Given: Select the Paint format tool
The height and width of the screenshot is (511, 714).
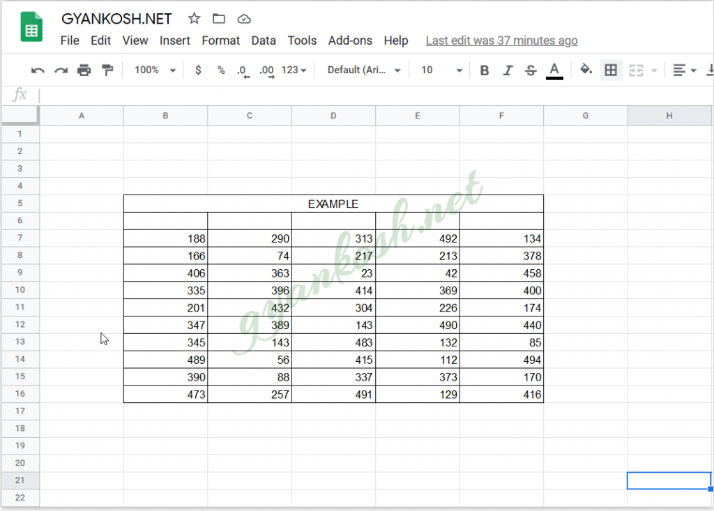Looking at the screenshot, I should [106, 70].
